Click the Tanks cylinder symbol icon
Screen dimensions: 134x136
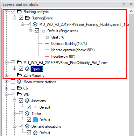click(x=35, y=120)
